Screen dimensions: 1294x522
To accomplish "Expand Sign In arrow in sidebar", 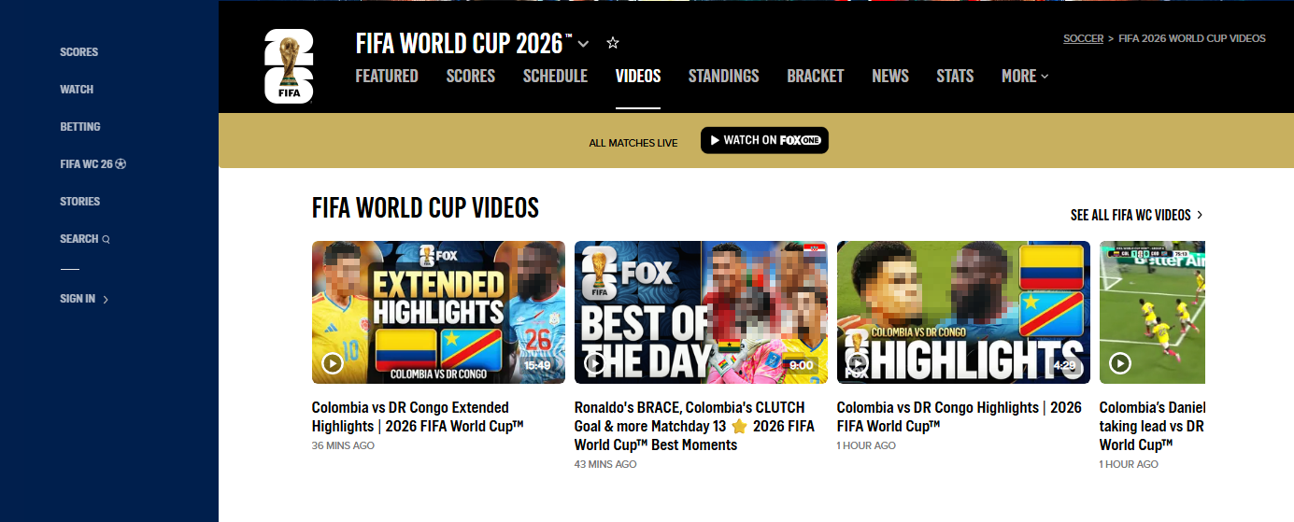I will [x=106, y=300].
